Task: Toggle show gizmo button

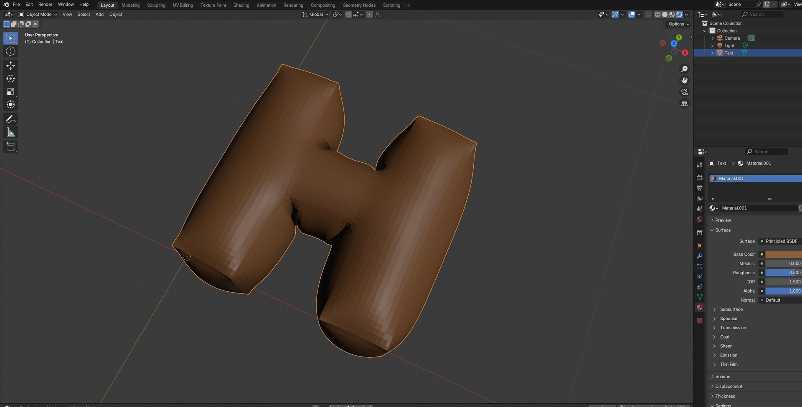Action: [615, 14]
